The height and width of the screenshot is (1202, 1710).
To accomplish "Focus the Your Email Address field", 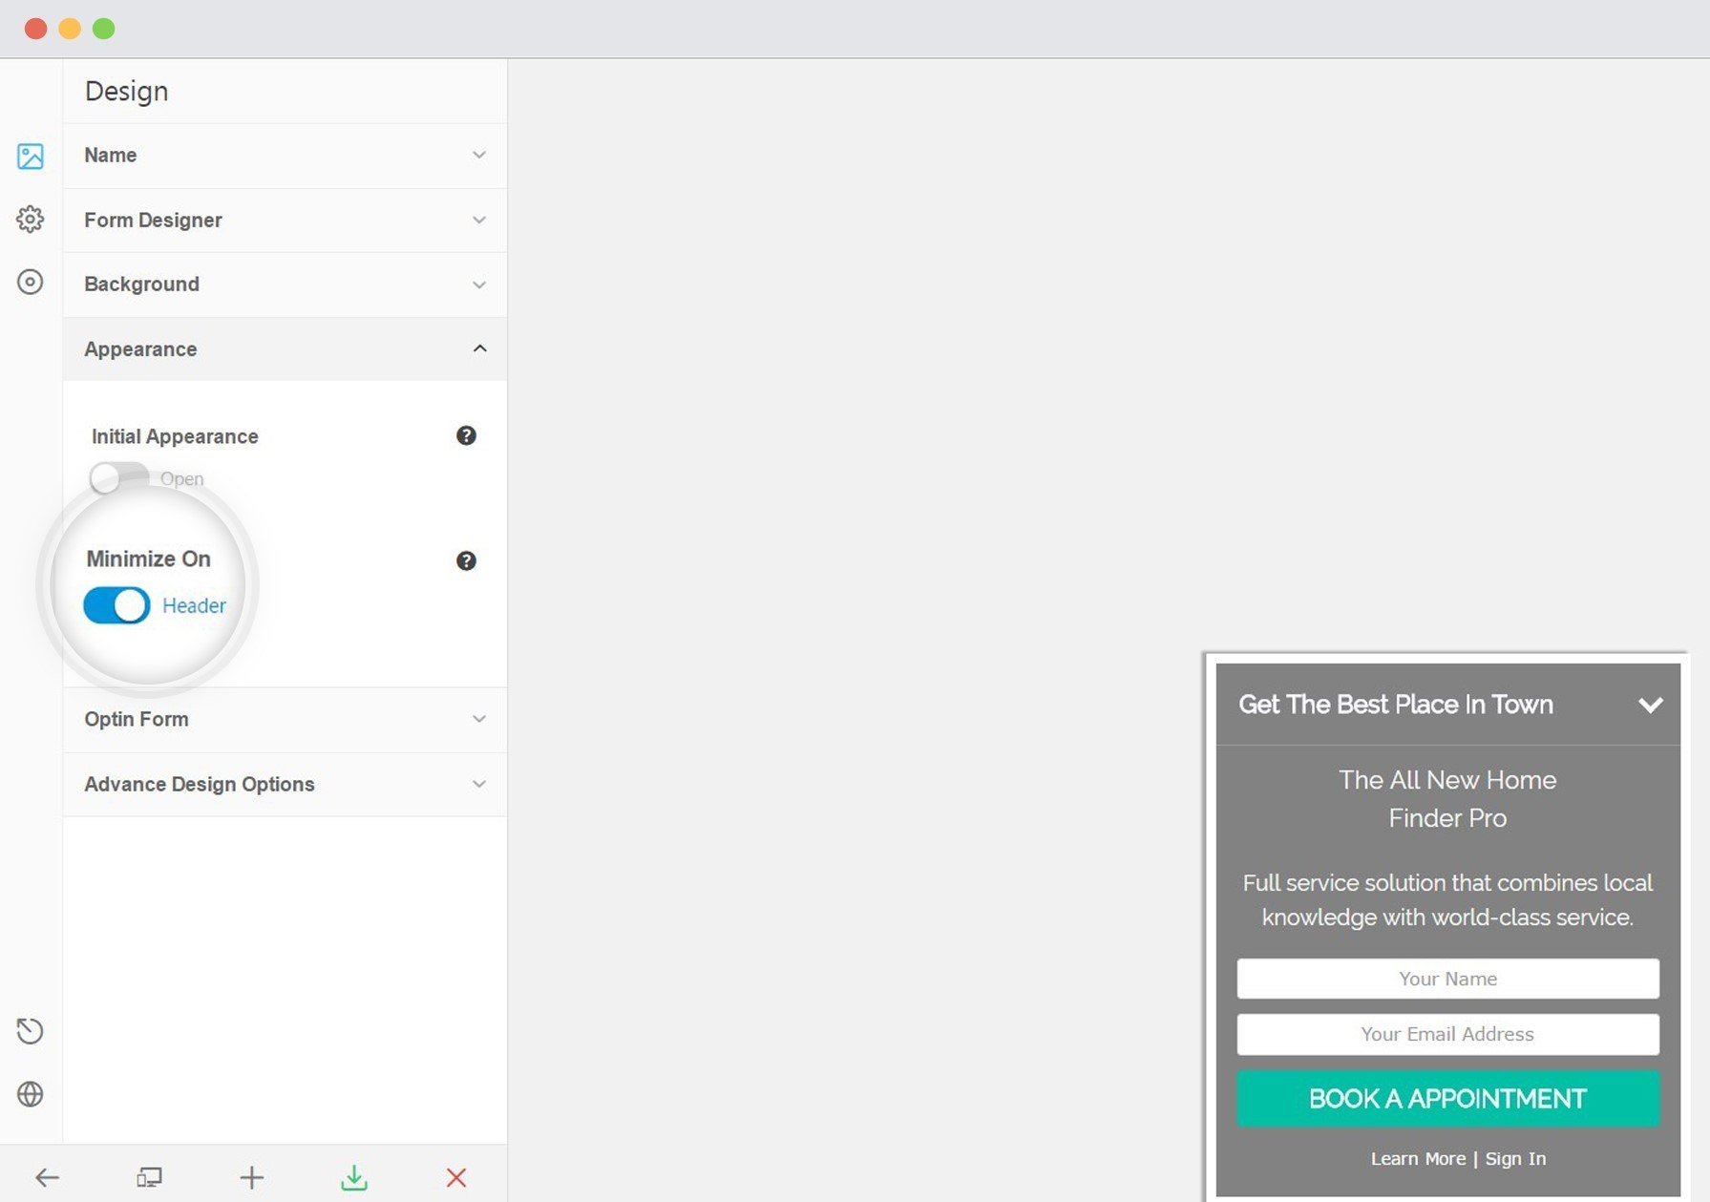I will (x=1447, y=1034).
